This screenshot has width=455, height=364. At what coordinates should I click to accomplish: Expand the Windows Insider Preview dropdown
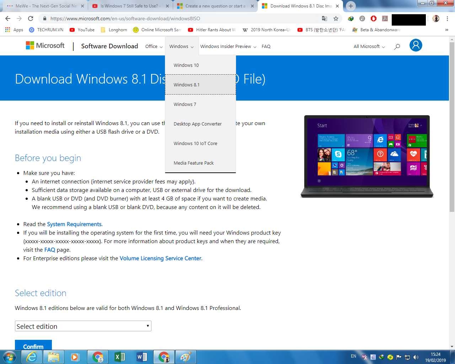tap(228, 46)
